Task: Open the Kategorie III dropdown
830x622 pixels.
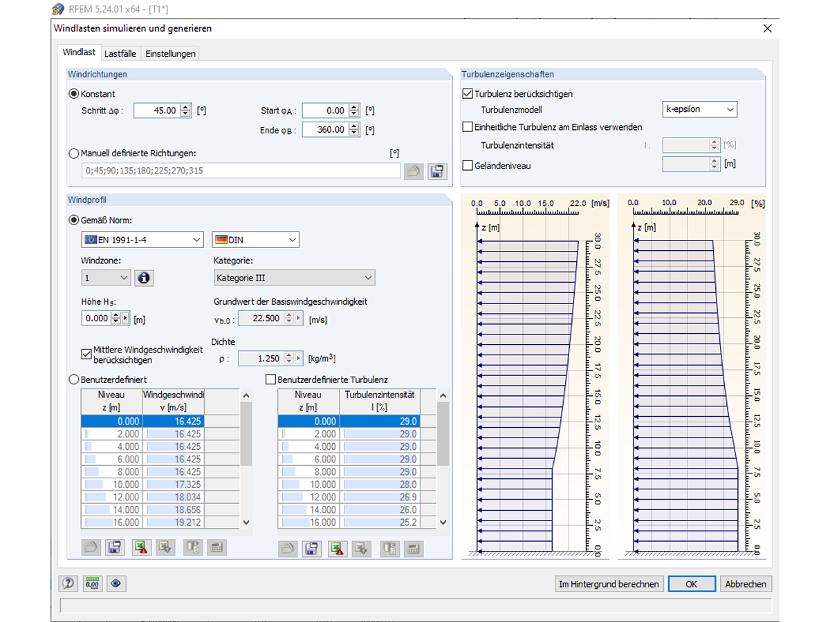Action: pos(294,277)
